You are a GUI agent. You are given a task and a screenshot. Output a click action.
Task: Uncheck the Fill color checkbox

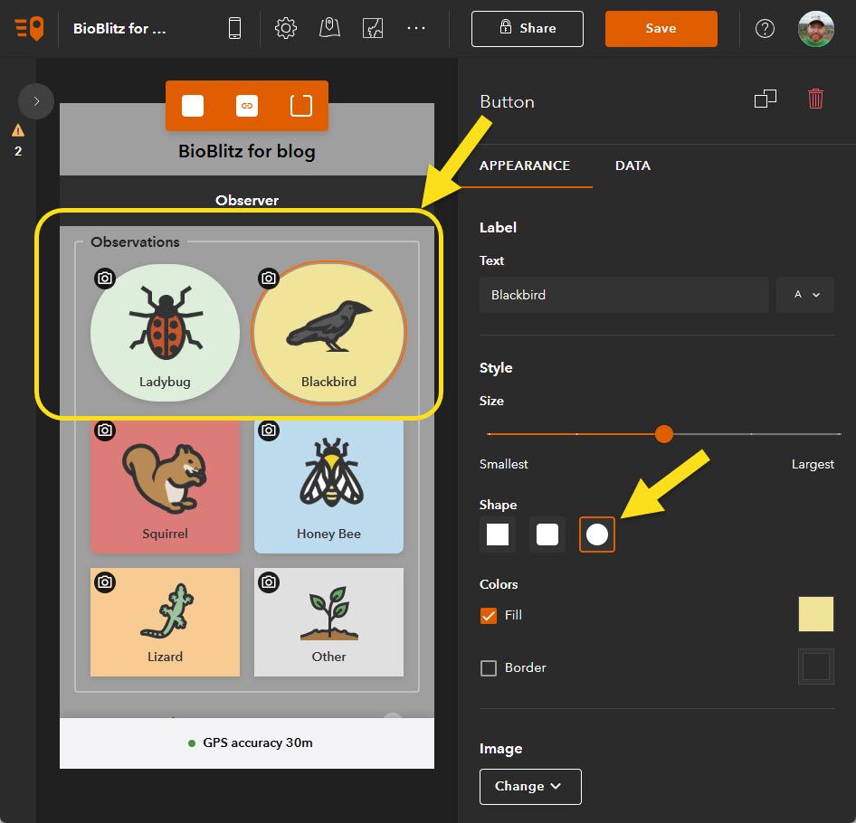tap(488, 616)
